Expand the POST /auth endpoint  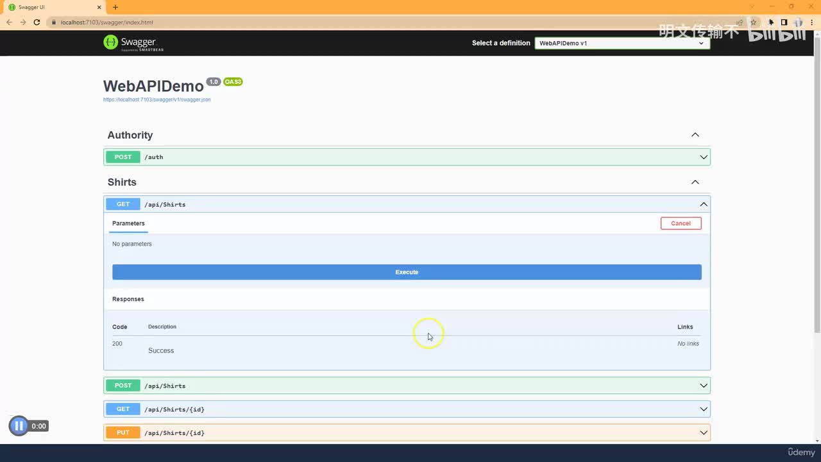[704, 157]
